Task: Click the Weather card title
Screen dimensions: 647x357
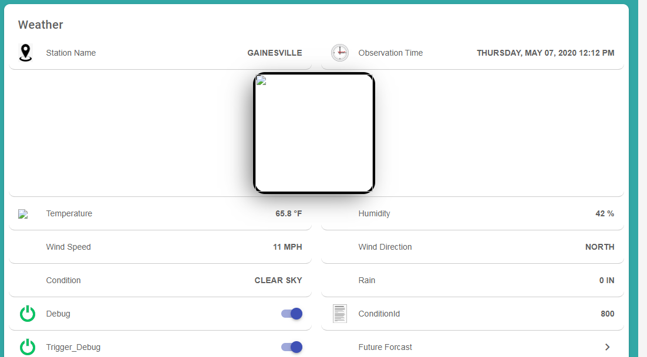Action: point(41,25)
